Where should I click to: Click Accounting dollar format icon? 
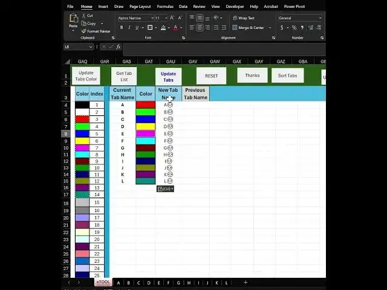pyautogui.click(x=282, y=28)
